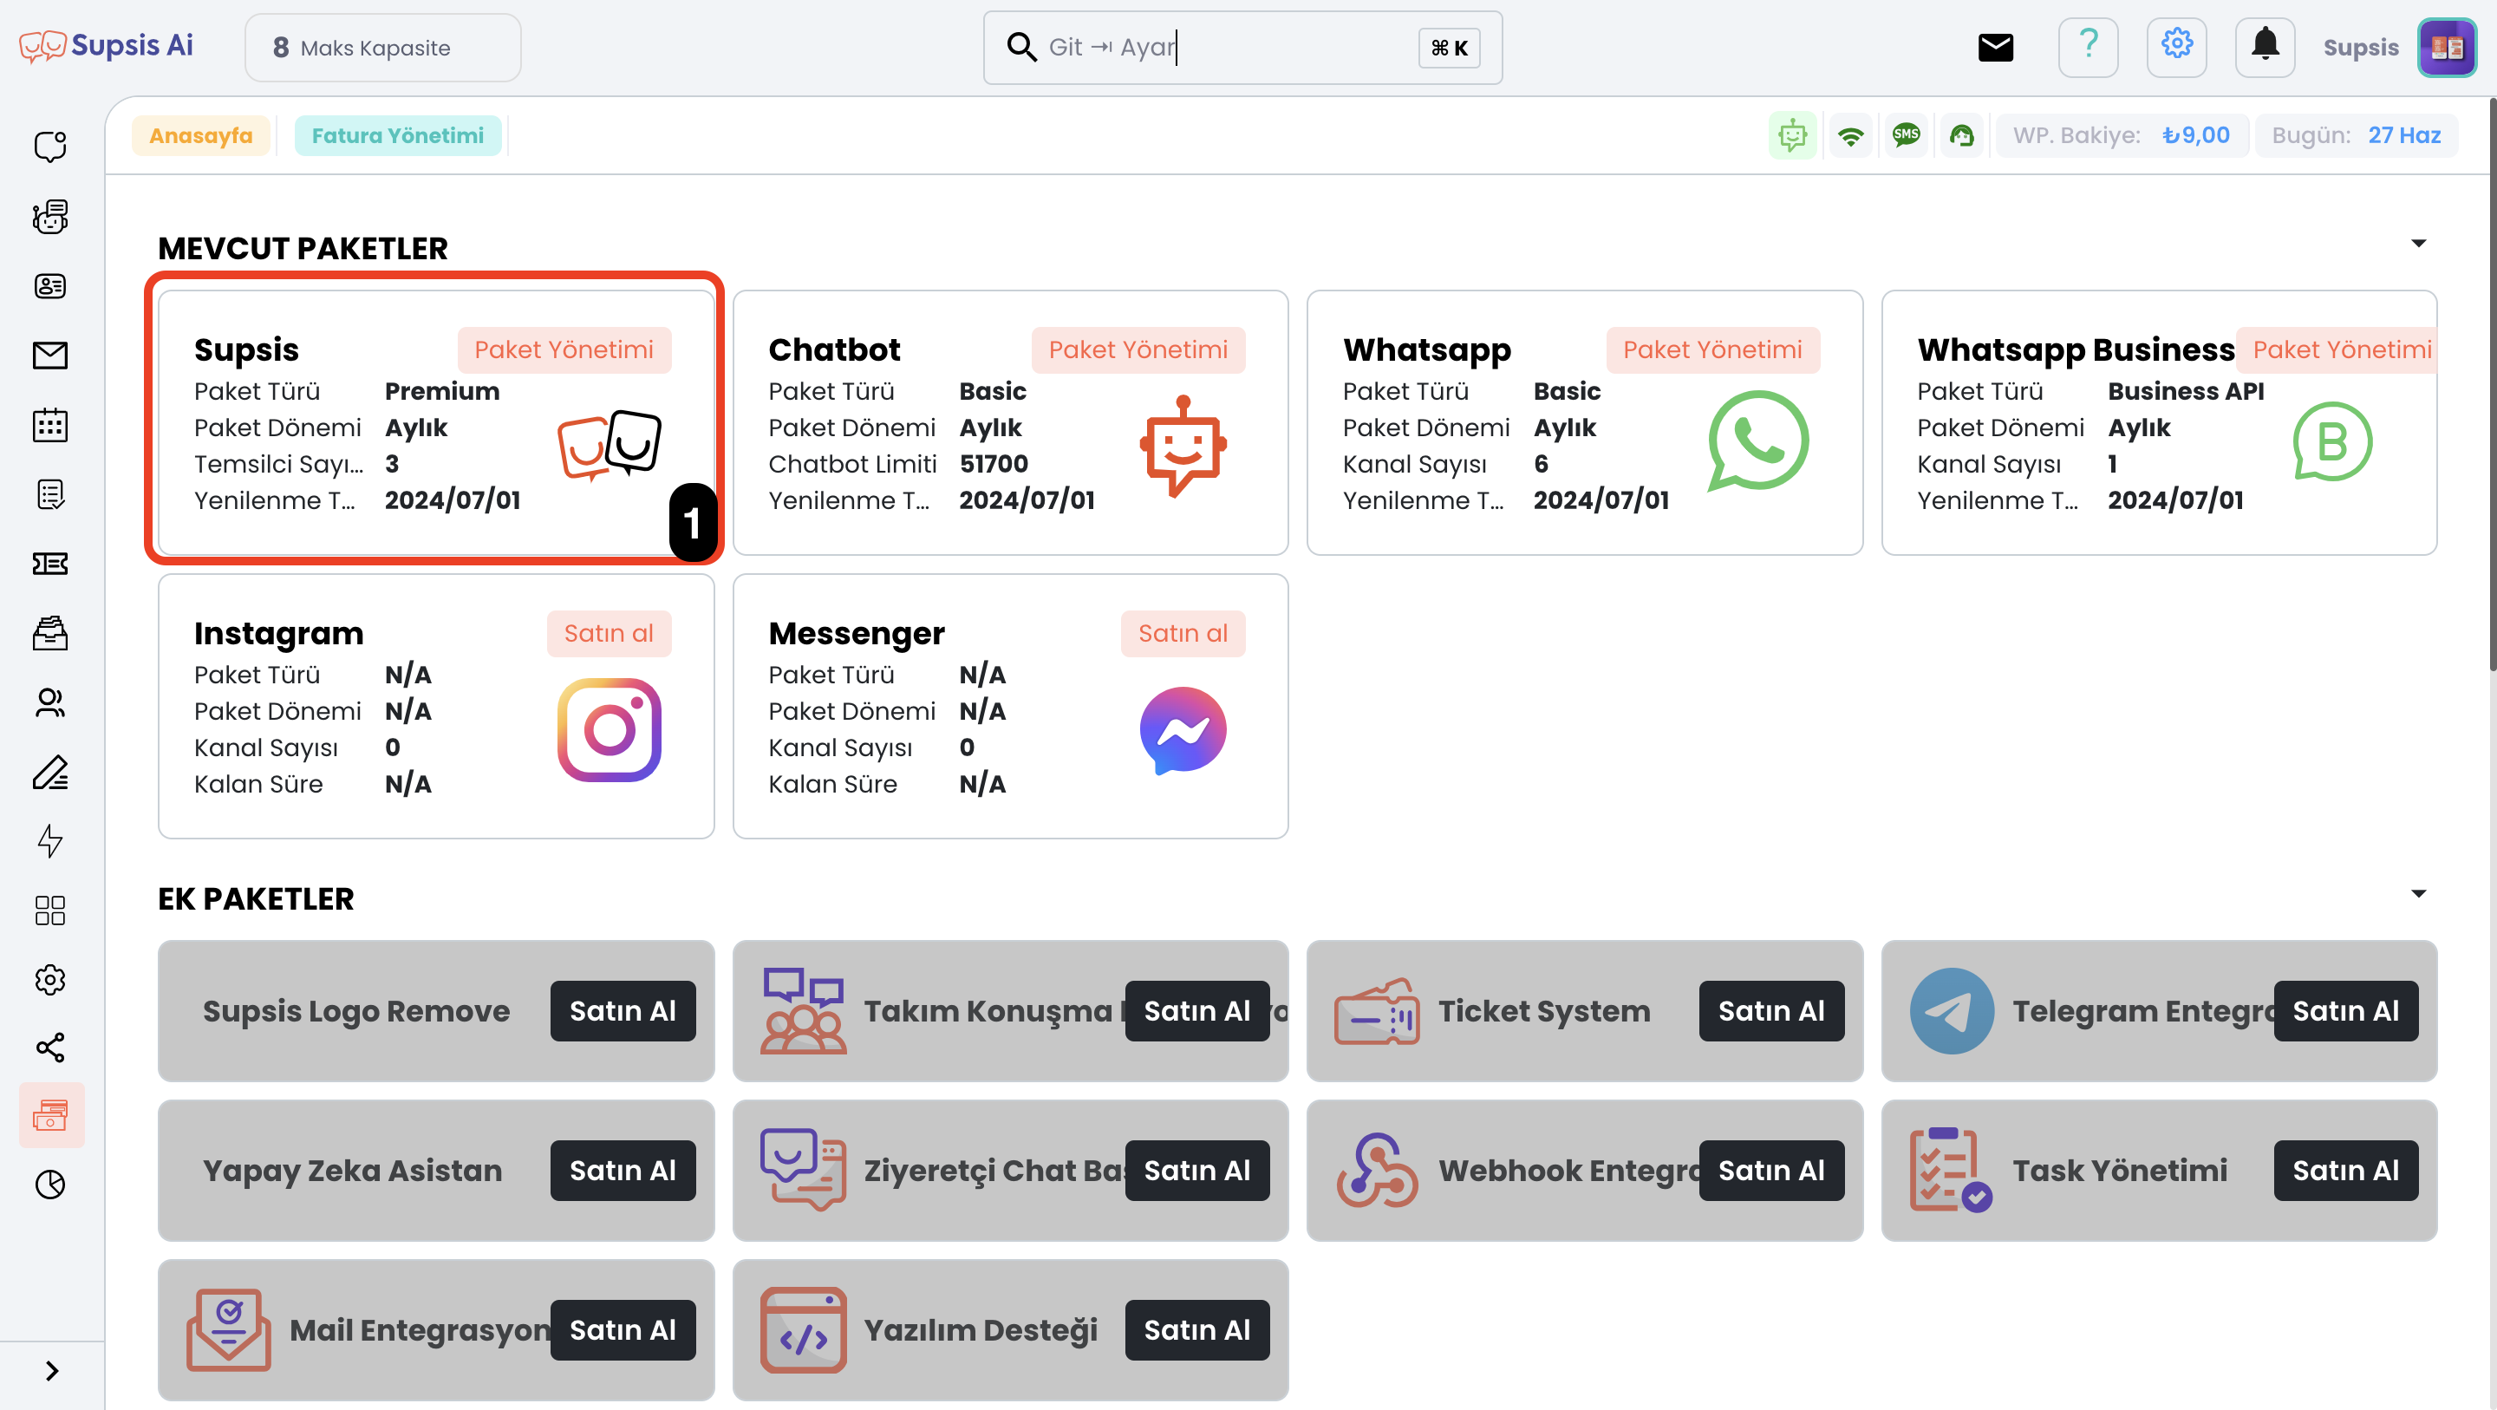
Task: Click the headset agent status icon
Action: point(1962,134)
